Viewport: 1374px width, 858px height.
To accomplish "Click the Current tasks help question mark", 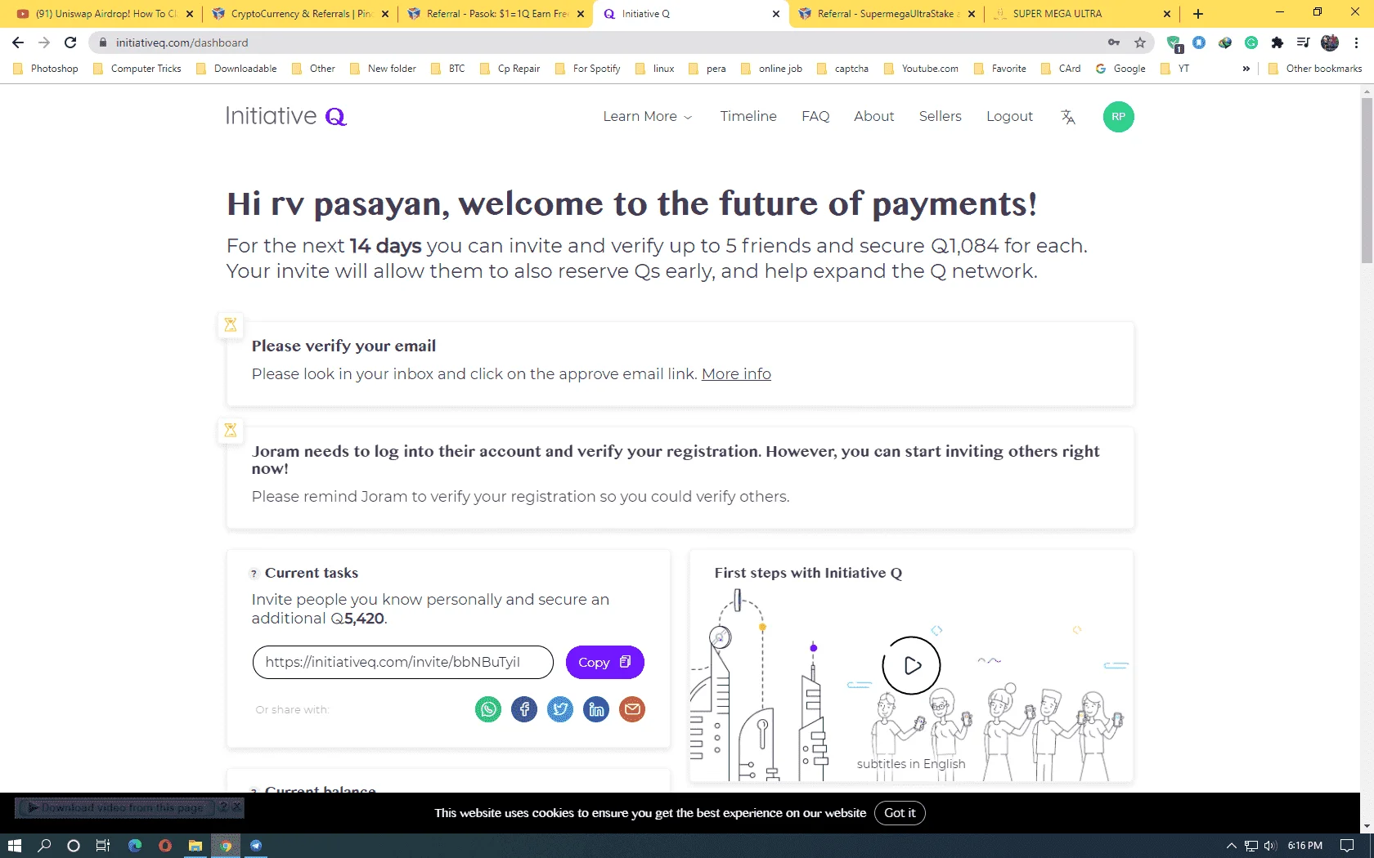I will 254,574.
